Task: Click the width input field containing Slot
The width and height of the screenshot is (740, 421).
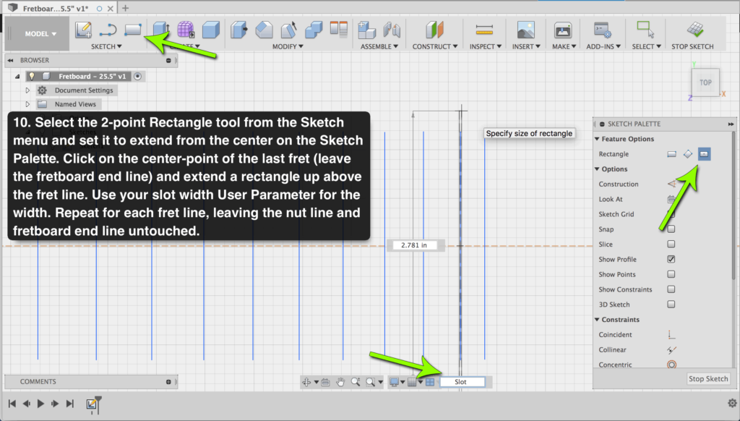Action: tap(462, 382)
